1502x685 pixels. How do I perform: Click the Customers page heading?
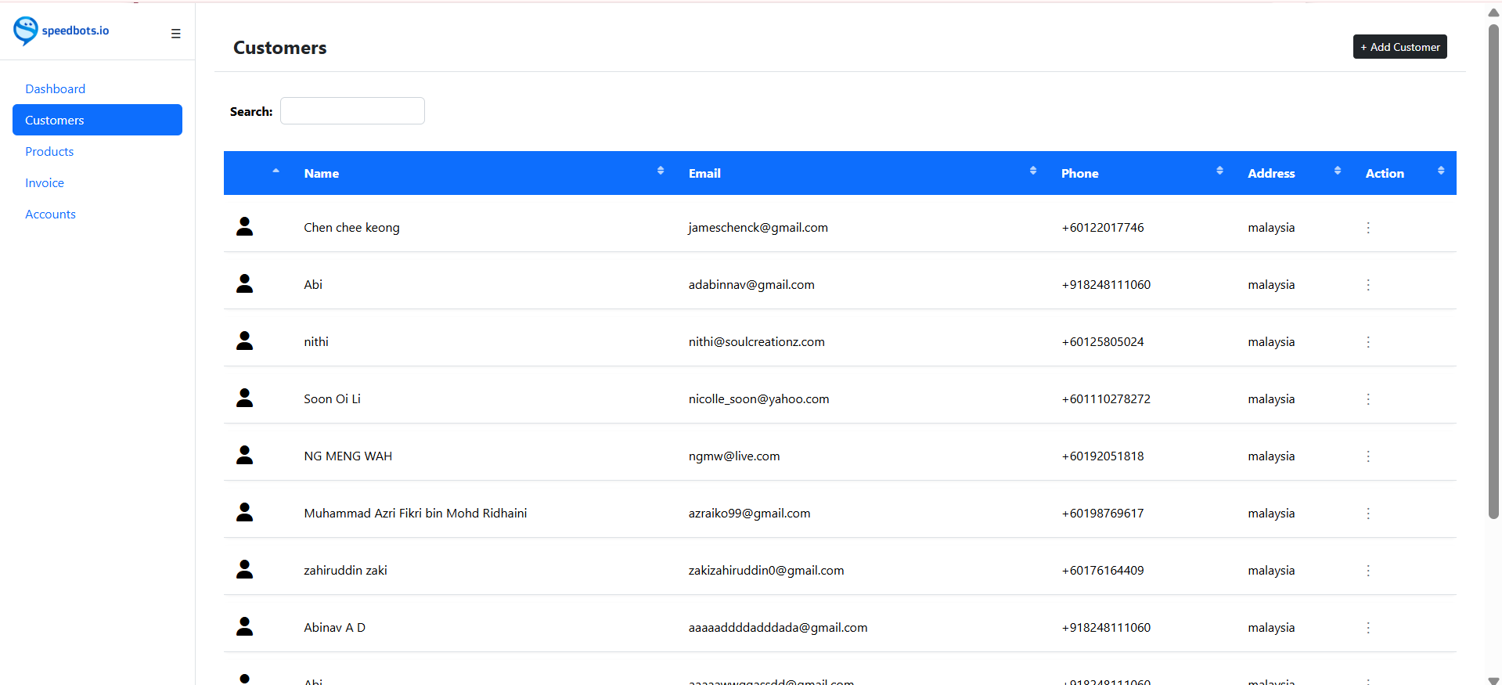(x=280, y=48)
